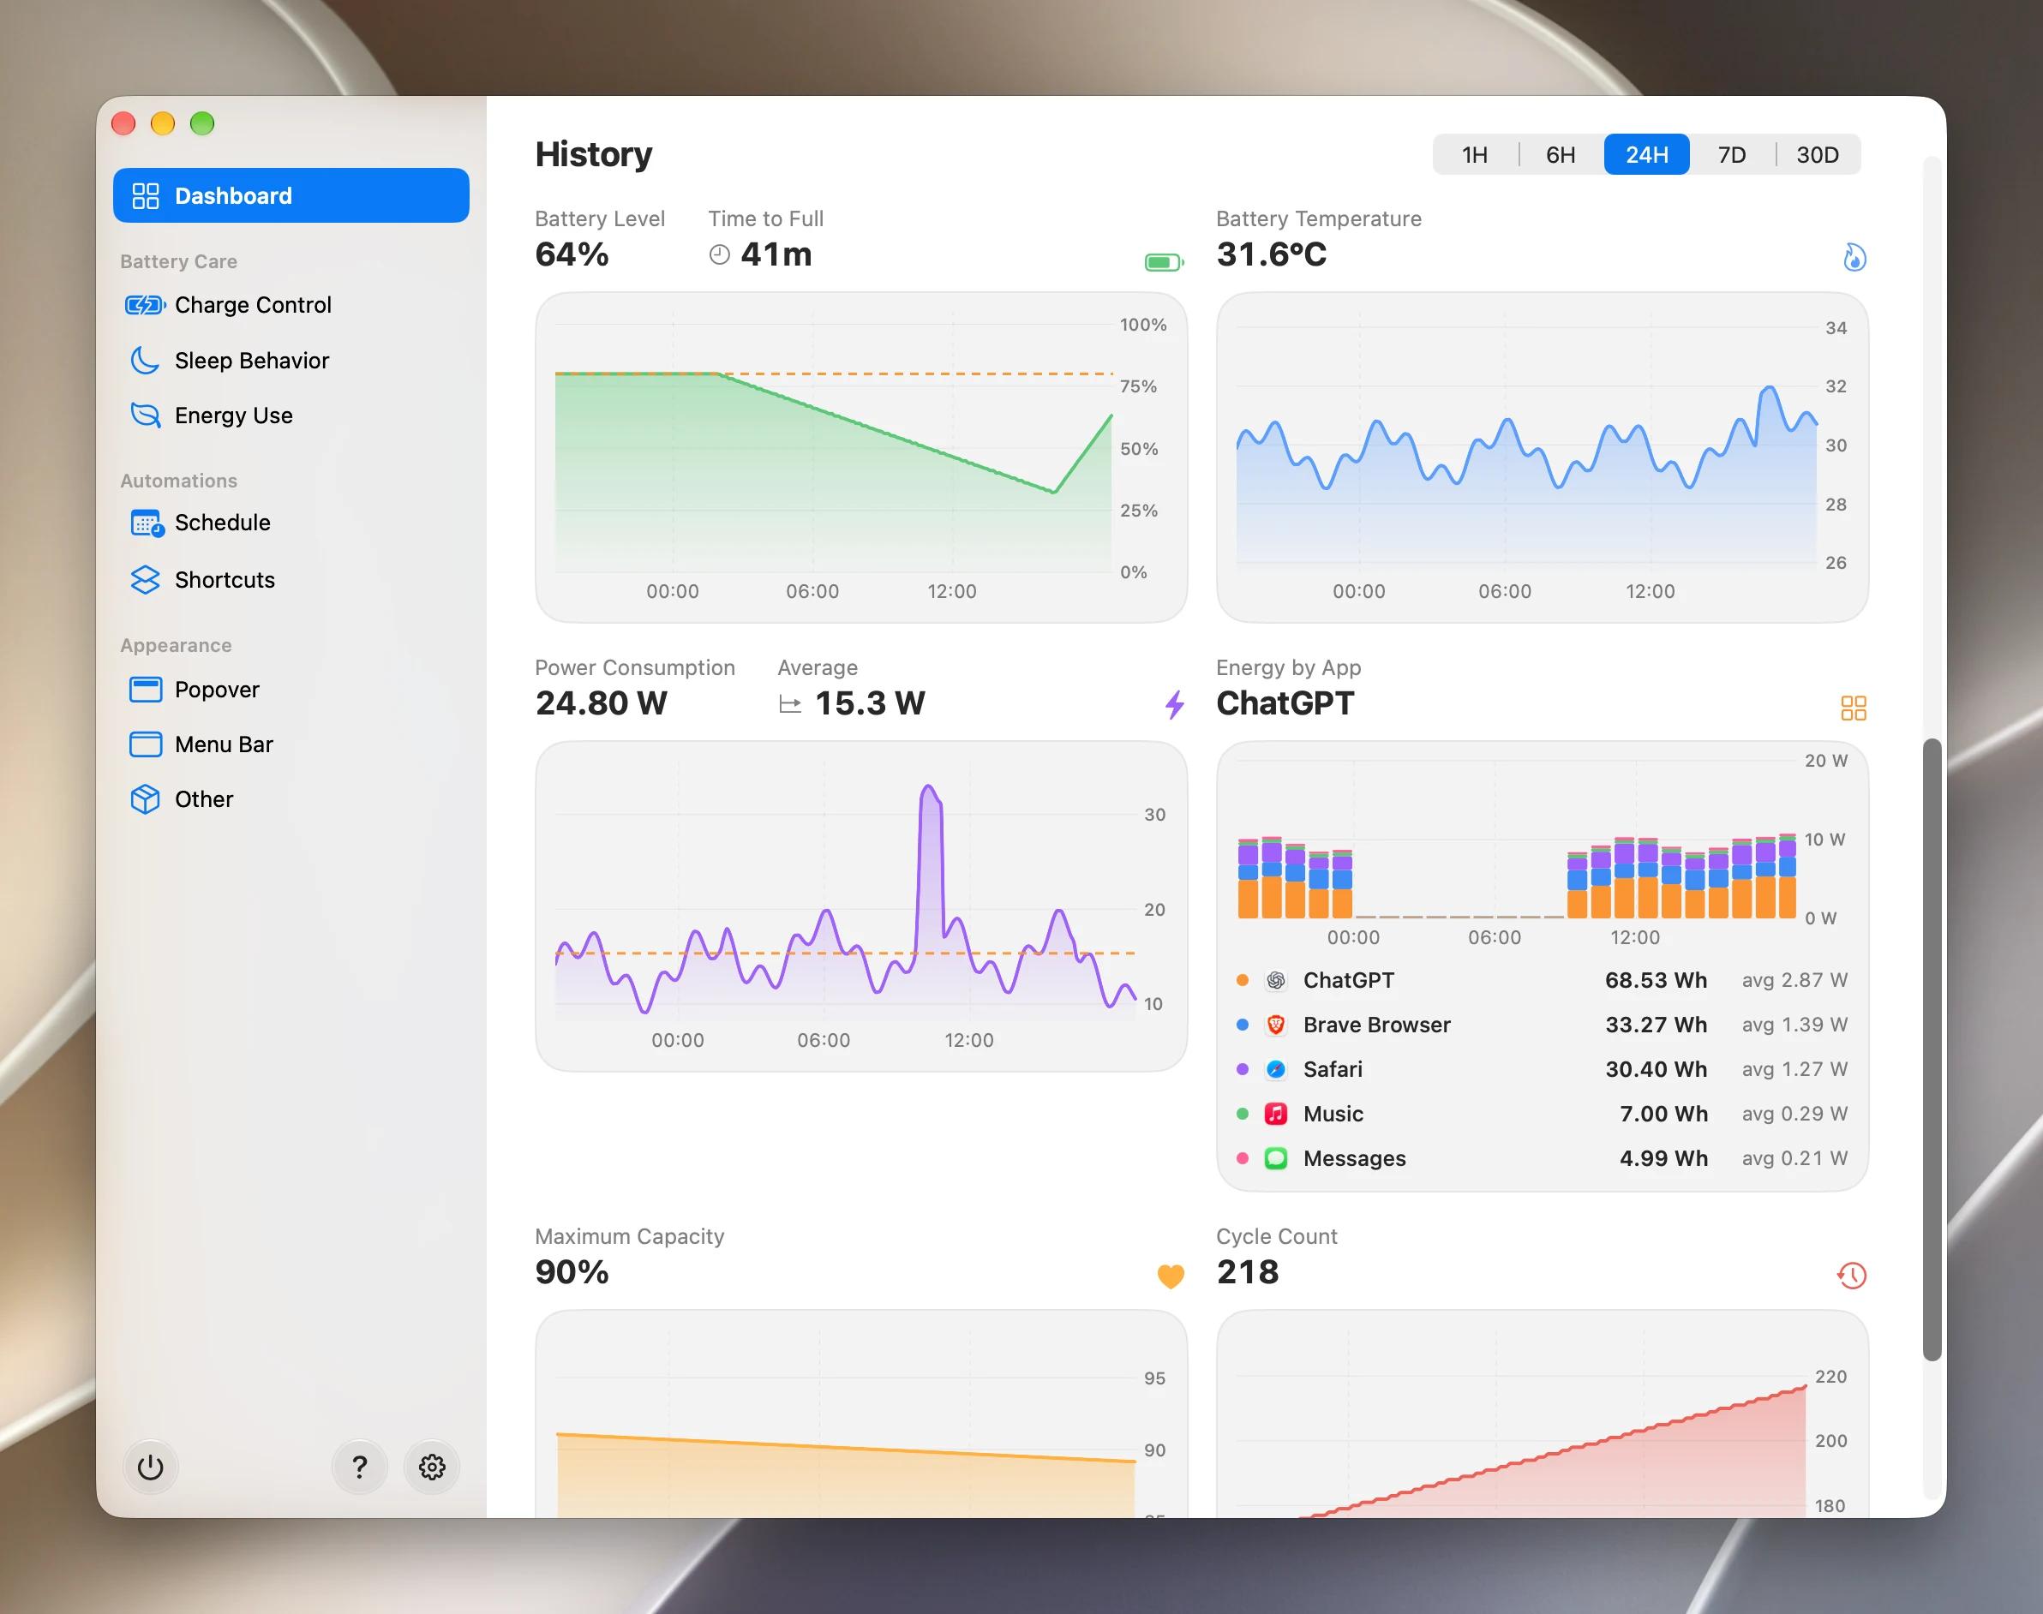Screen dimensions: 2043x1614
Task: Click the orange heart Maximum Capacity icon
Action: pyautogui.click(x=1171, y=1276)
